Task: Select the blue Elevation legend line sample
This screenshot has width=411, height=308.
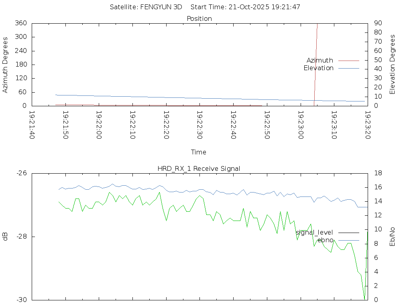Action: coord(348,68)
